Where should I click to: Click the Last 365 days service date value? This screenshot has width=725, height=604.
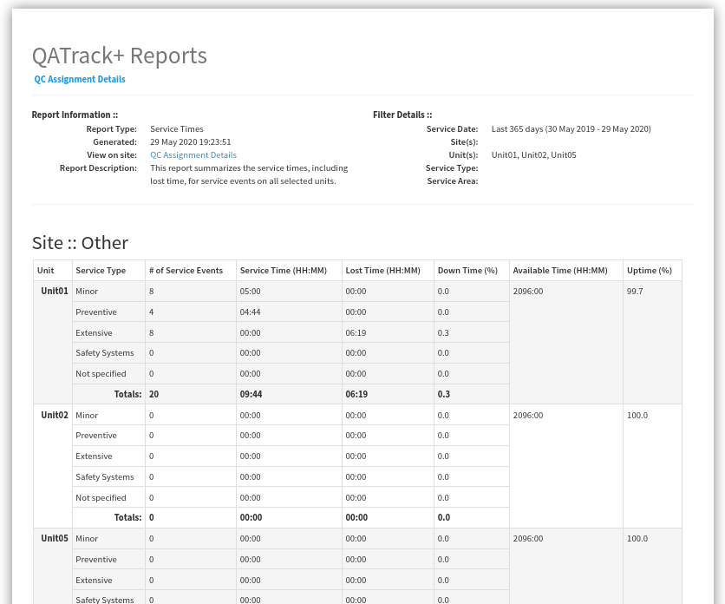pos(571,129)
